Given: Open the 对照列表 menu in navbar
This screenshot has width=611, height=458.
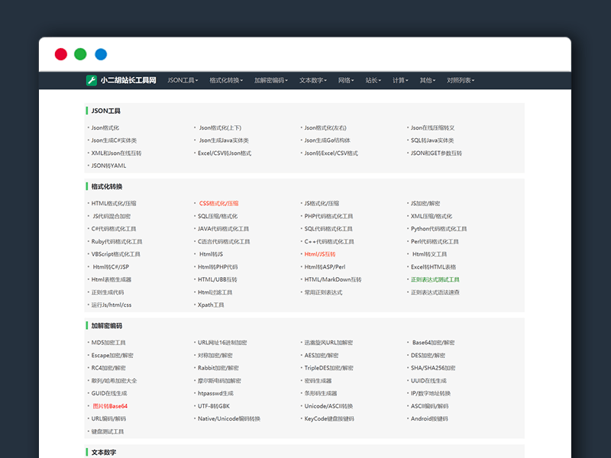Looking at the screenshot, I should [461, 80].
